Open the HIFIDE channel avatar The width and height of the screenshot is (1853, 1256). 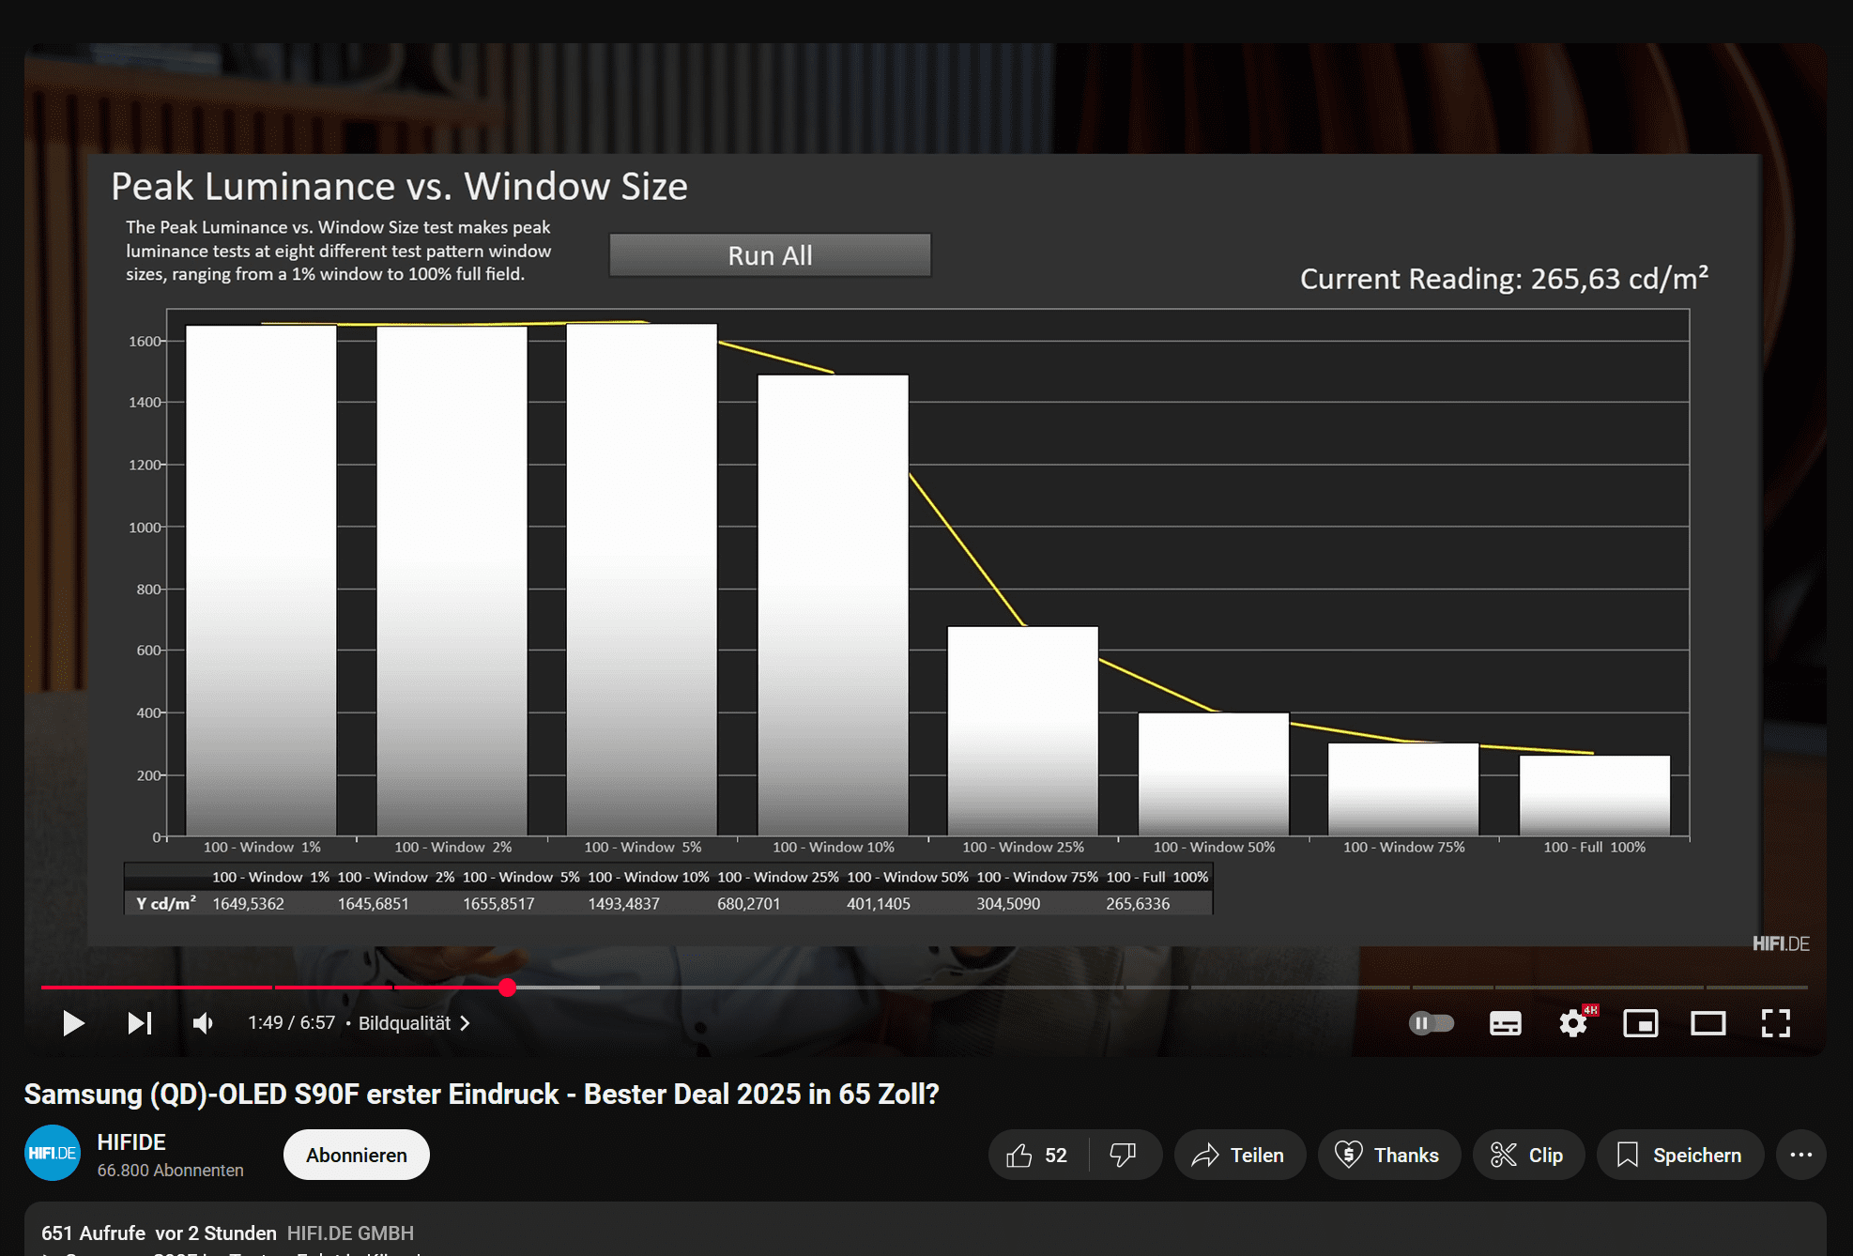pos(53,1153)
